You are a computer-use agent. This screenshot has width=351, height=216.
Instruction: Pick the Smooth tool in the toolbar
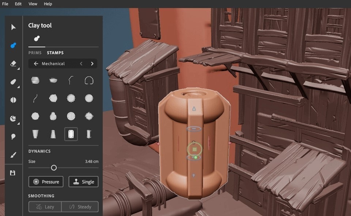click(x=14, y=82)
